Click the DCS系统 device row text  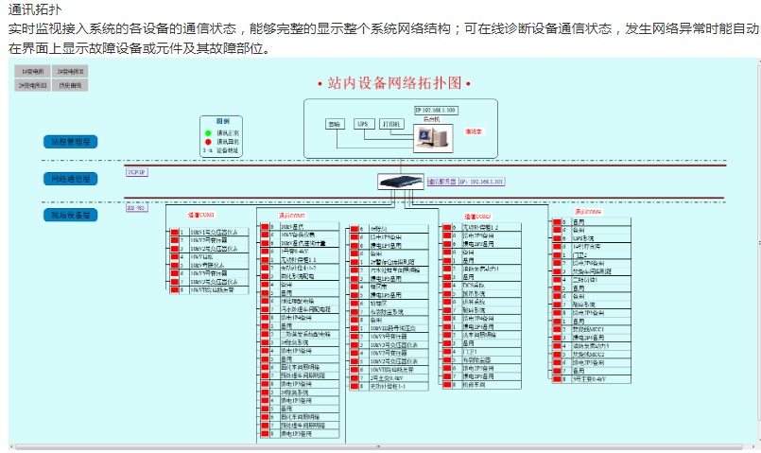(474, 285)
